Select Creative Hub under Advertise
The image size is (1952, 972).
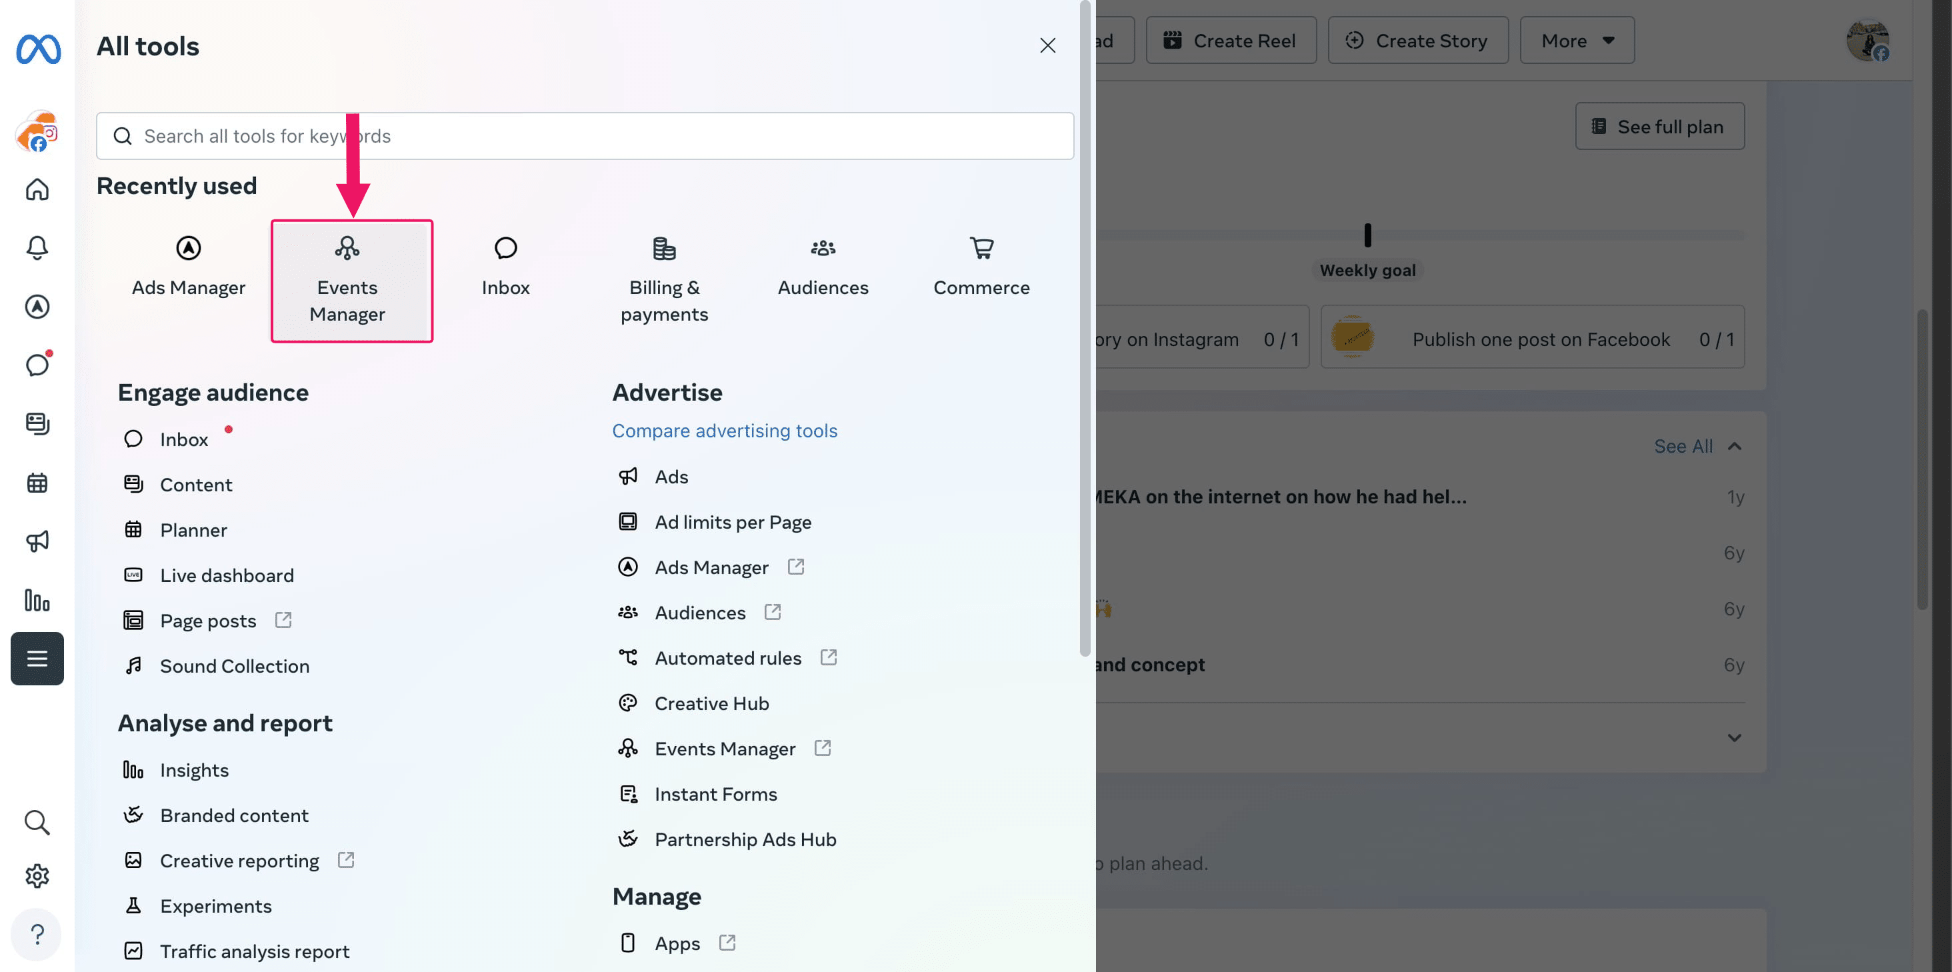(711, 703)
